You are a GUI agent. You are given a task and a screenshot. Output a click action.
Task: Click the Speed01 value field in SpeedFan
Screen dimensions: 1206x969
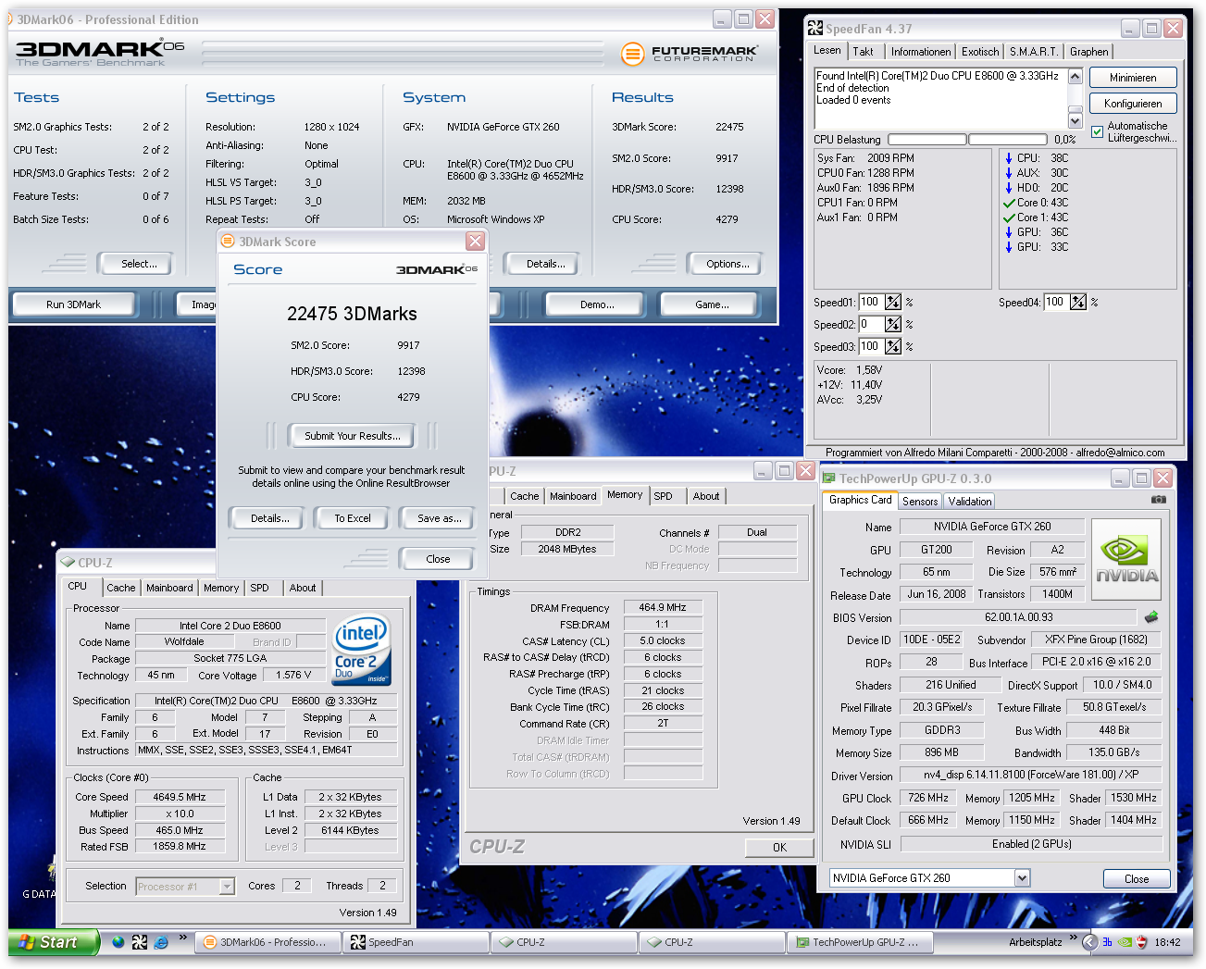tap(870, 302)
